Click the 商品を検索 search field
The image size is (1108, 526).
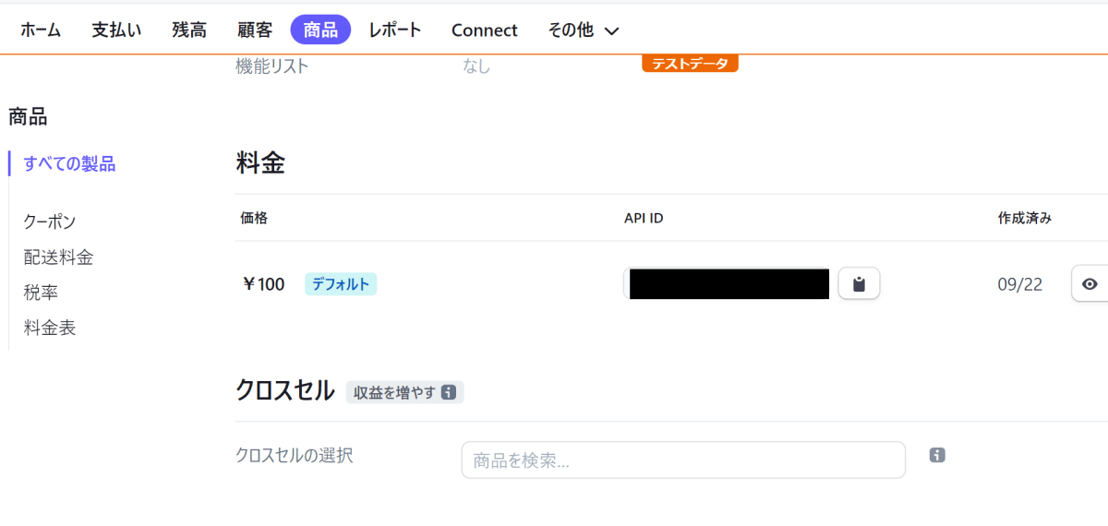click(683, 460)
